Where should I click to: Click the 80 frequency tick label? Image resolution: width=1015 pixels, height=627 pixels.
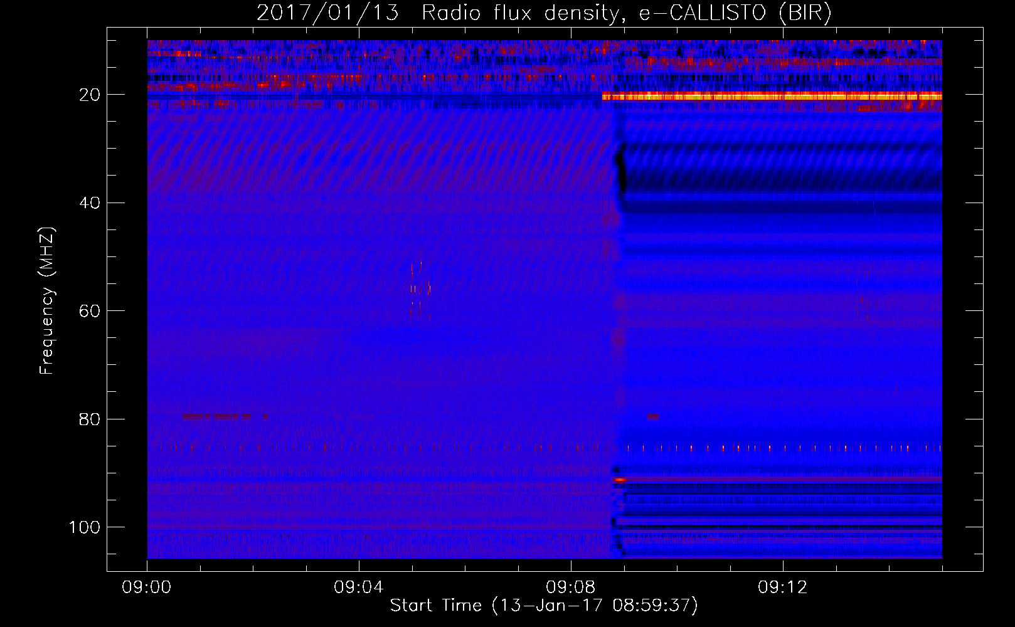coord(90,419)
